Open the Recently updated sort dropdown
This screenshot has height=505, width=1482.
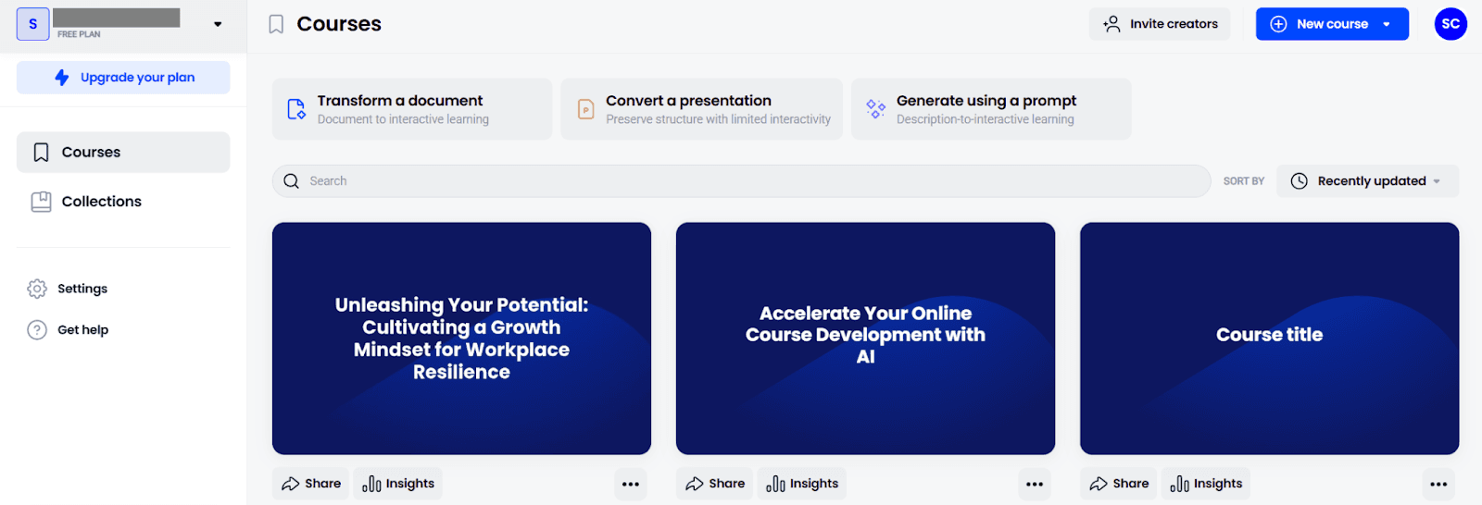click(1367, 181)
